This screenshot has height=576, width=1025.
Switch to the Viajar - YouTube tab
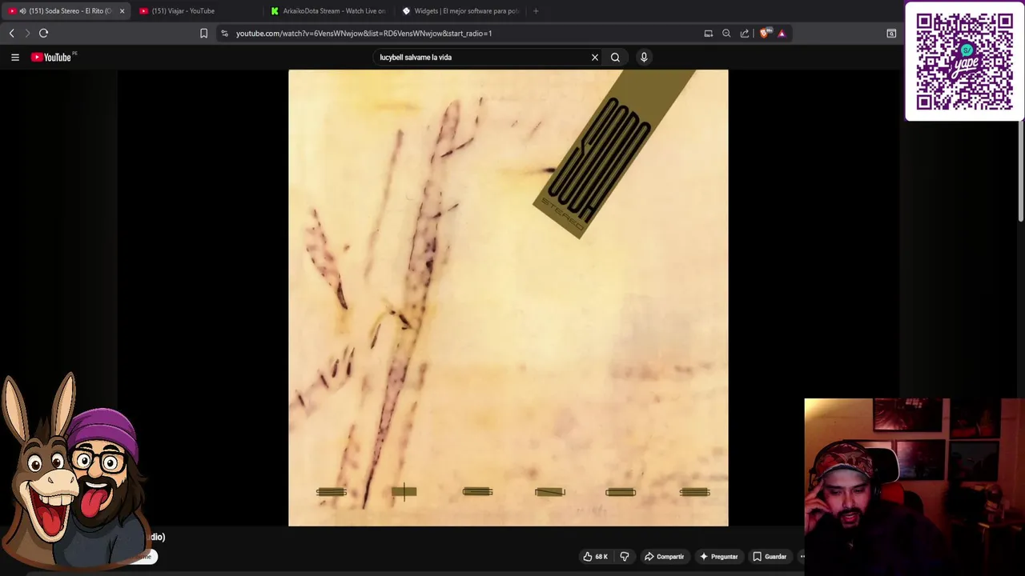(x=197, y=11)
